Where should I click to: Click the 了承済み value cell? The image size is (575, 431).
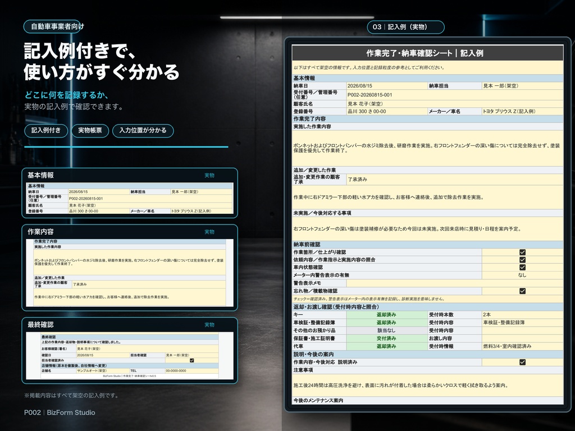[455, 180]
